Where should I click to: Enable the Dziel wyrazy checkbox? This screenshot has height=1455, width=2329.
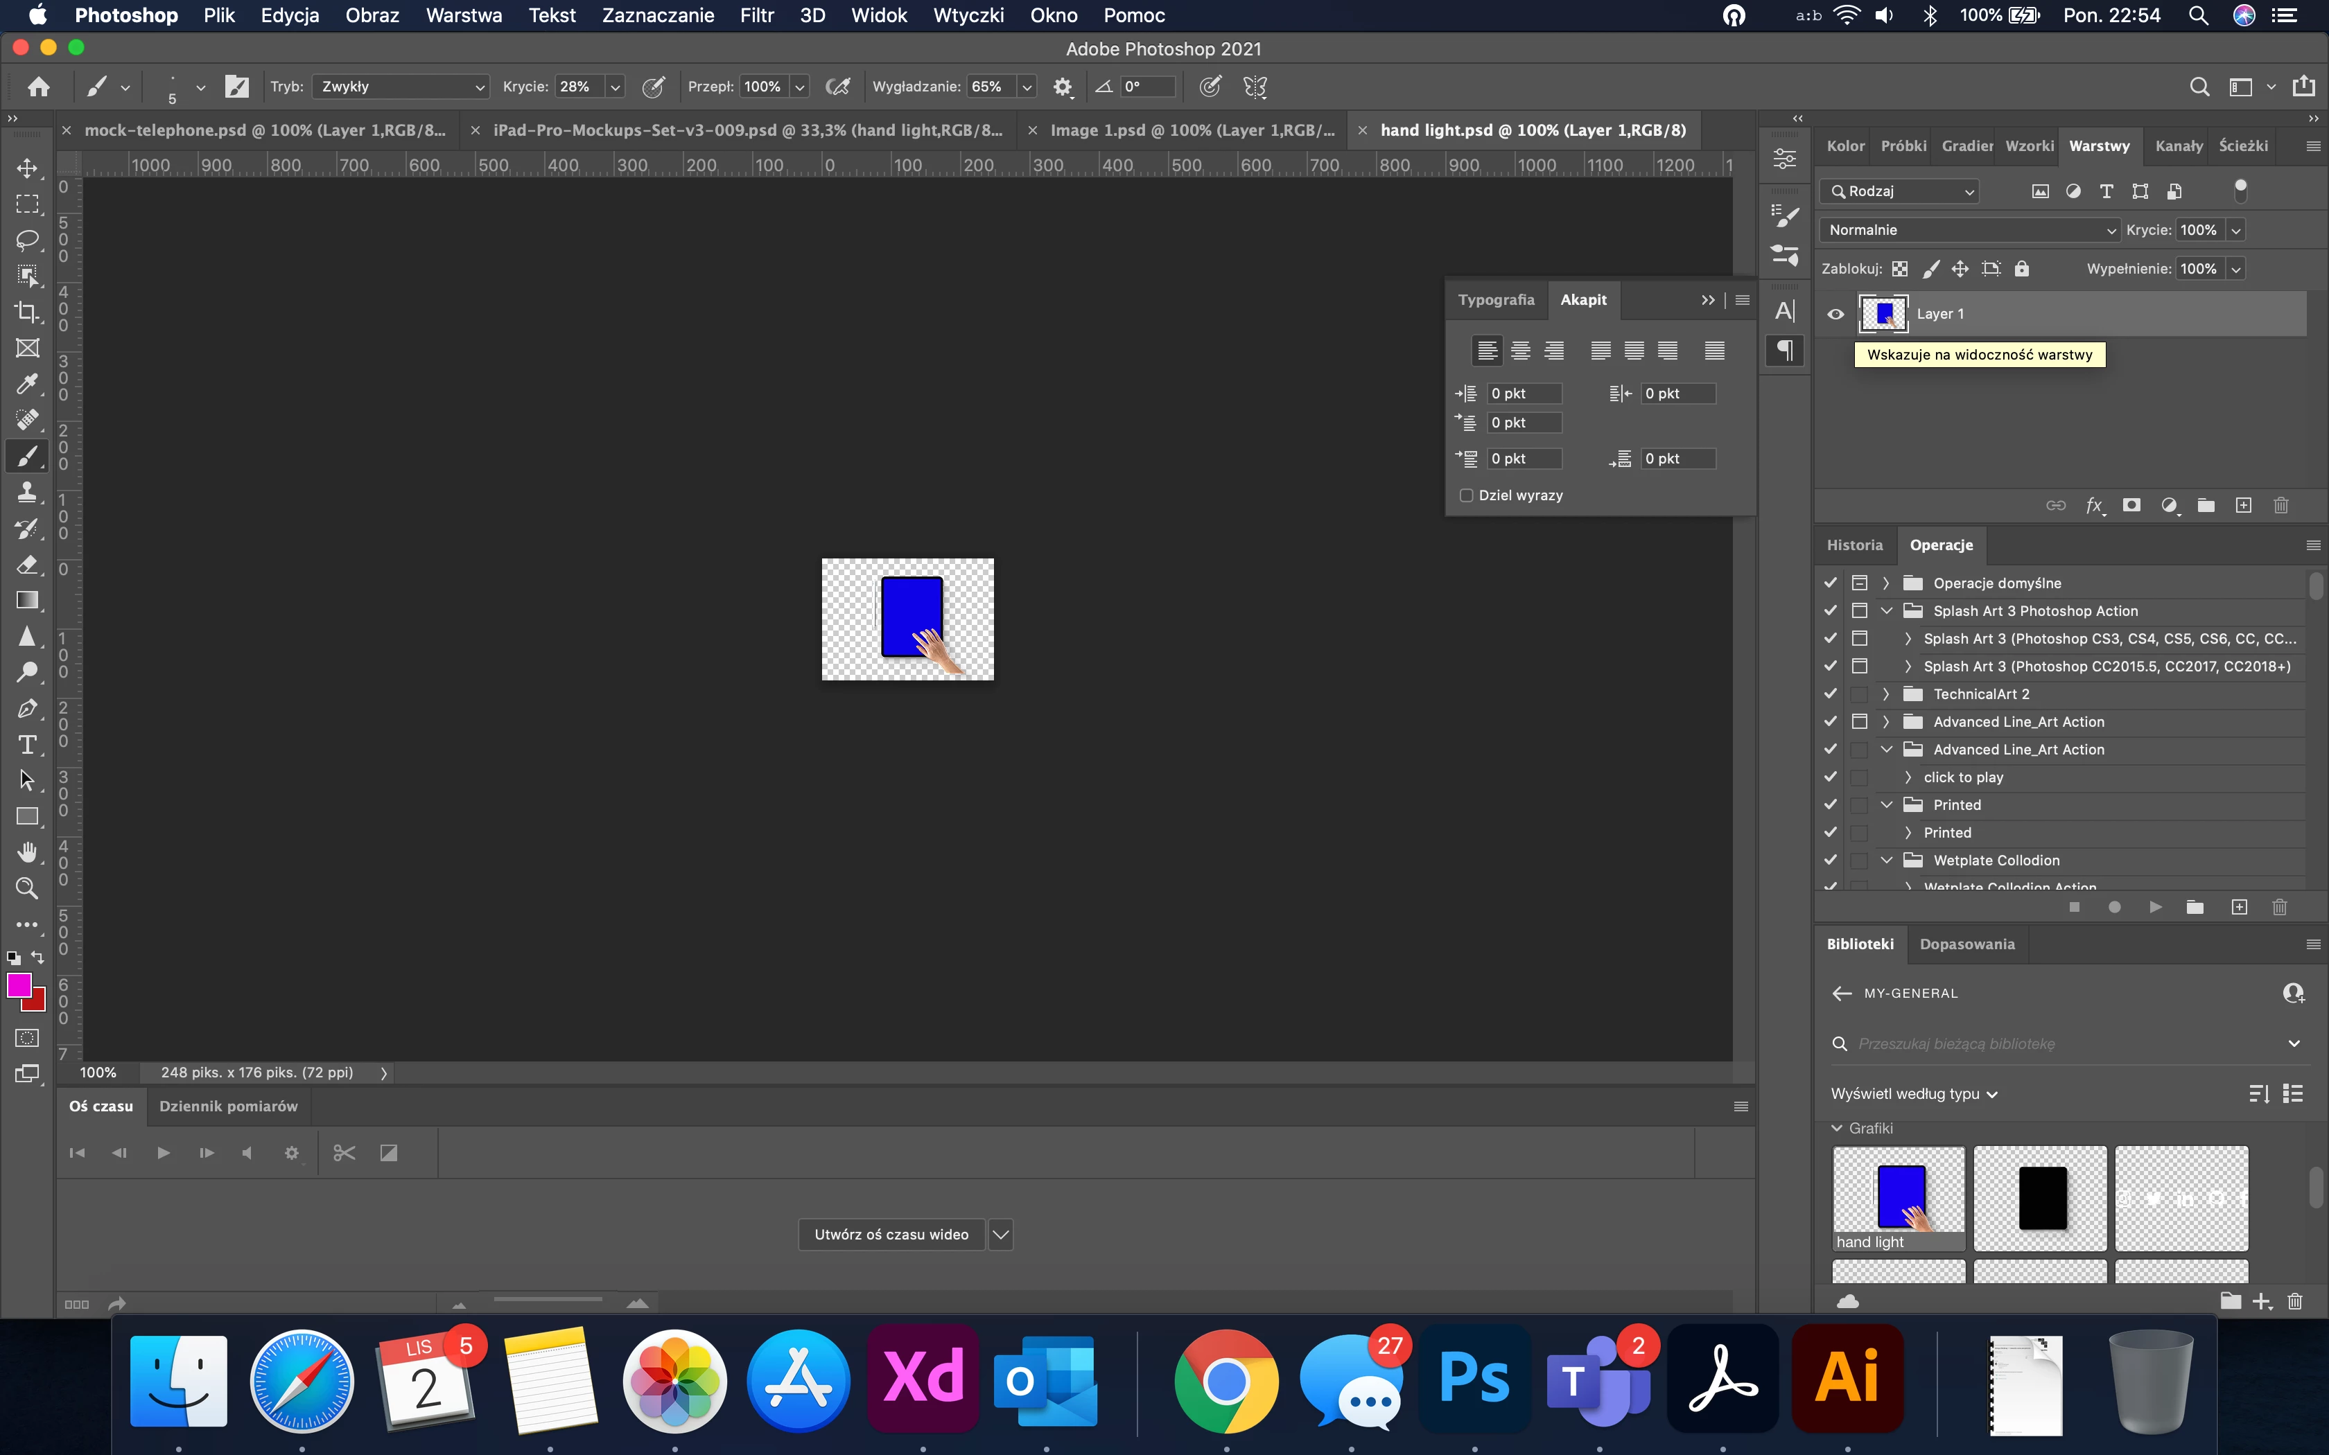click(1466, 495)
